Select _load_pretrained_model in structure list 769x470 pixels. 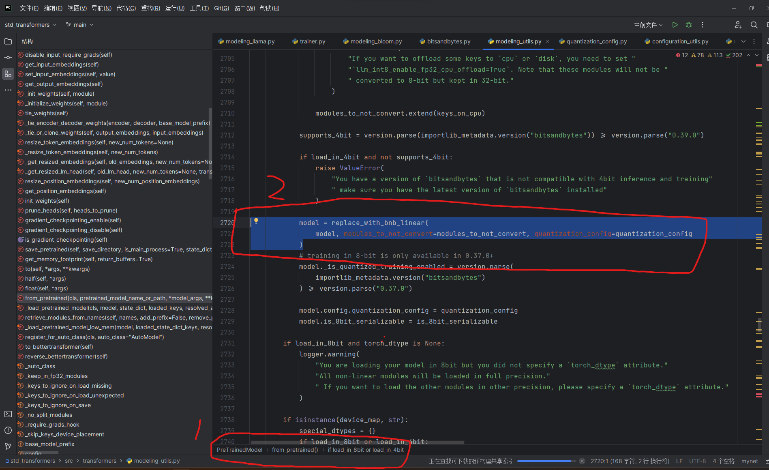pos(118,308)
